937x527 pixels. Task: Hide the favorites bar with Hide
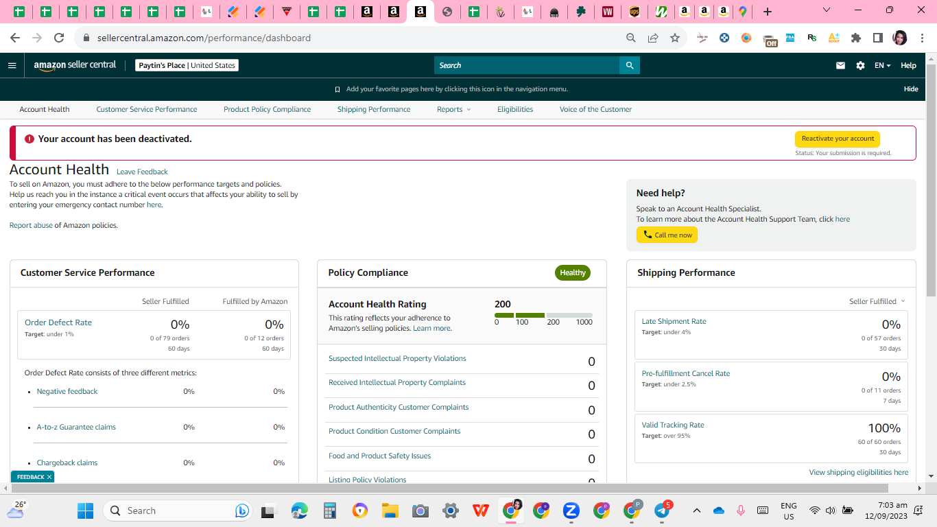pyautogui.click(x=911, y=89)
